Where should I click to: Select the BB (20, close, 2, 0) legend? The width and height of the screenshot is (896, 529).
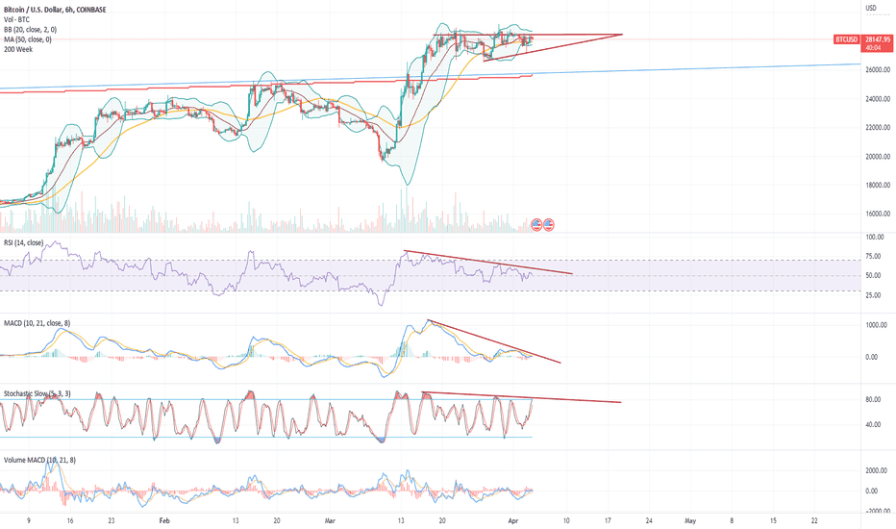tap(28, 28)
